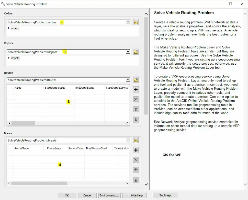The image size is (248, 200).
Task: Click the Precedence column header
Action: 53,148
